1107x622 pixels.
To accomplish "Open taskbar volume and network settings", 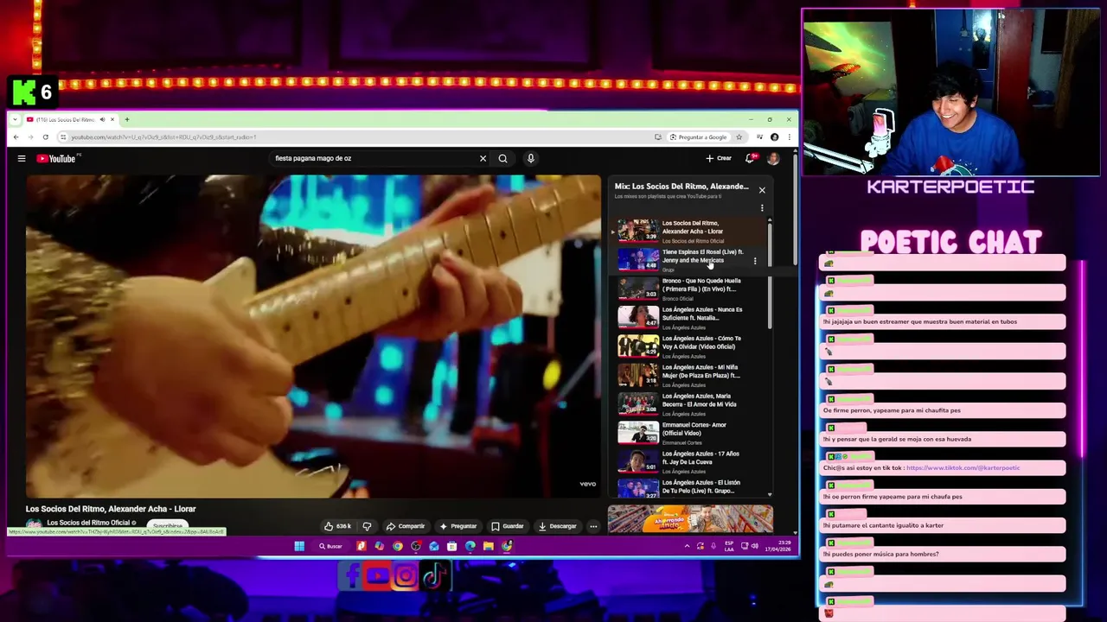I will point(751,546).
